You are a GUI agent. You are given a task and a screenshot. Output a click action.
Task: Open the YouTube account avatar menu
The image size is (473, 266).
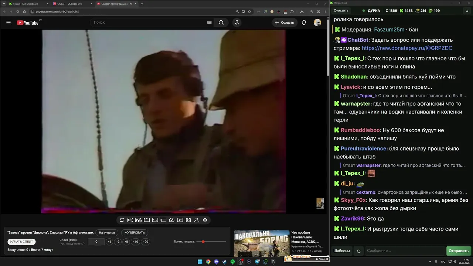click(317, 23)
